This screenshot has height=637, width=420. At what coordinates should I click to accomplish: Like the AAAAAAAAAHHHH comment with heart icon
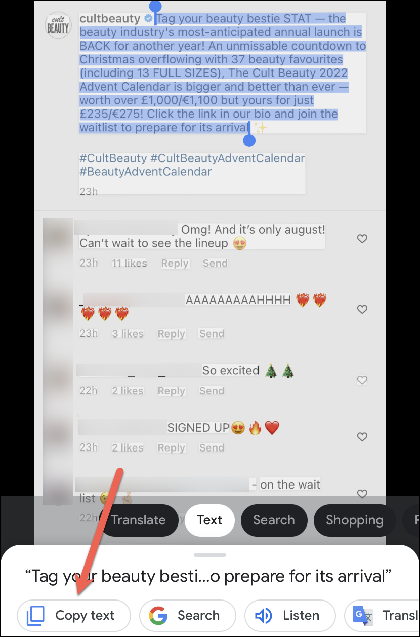(x=362, y=309)
